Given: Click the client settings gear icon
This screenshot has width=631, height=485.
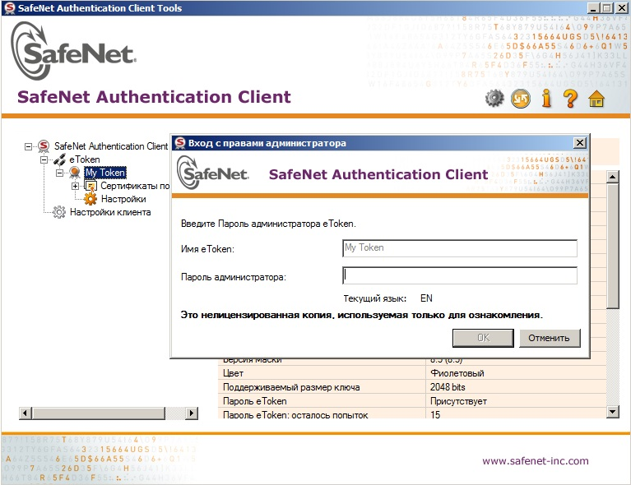Looking at the screenshot, I should tap(59, 212).
